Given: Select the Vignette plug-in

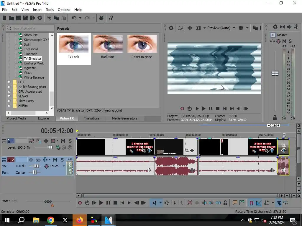Looking at the screenshot, I should coord(30,68).
